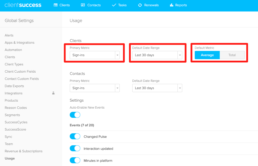Open the Apps & Integrations settings
The height and width of the screenshot is (166, 258).
tap(19, 43)
